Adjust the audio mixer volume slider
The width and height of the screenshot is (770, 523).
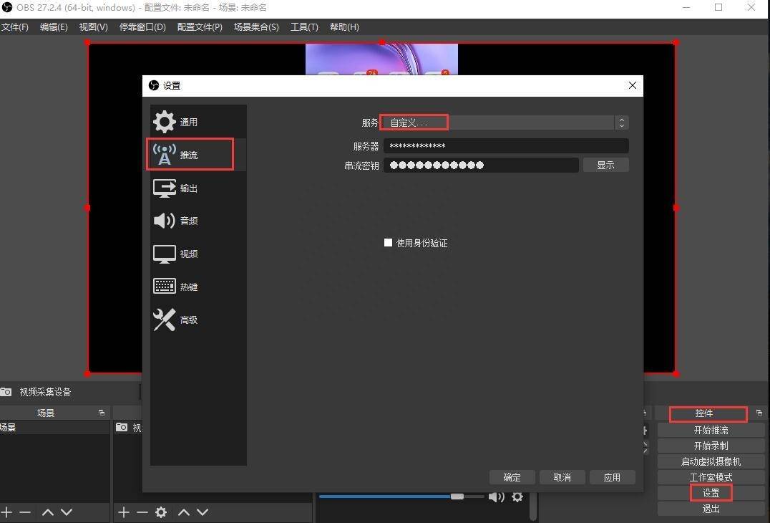(457, 496)
